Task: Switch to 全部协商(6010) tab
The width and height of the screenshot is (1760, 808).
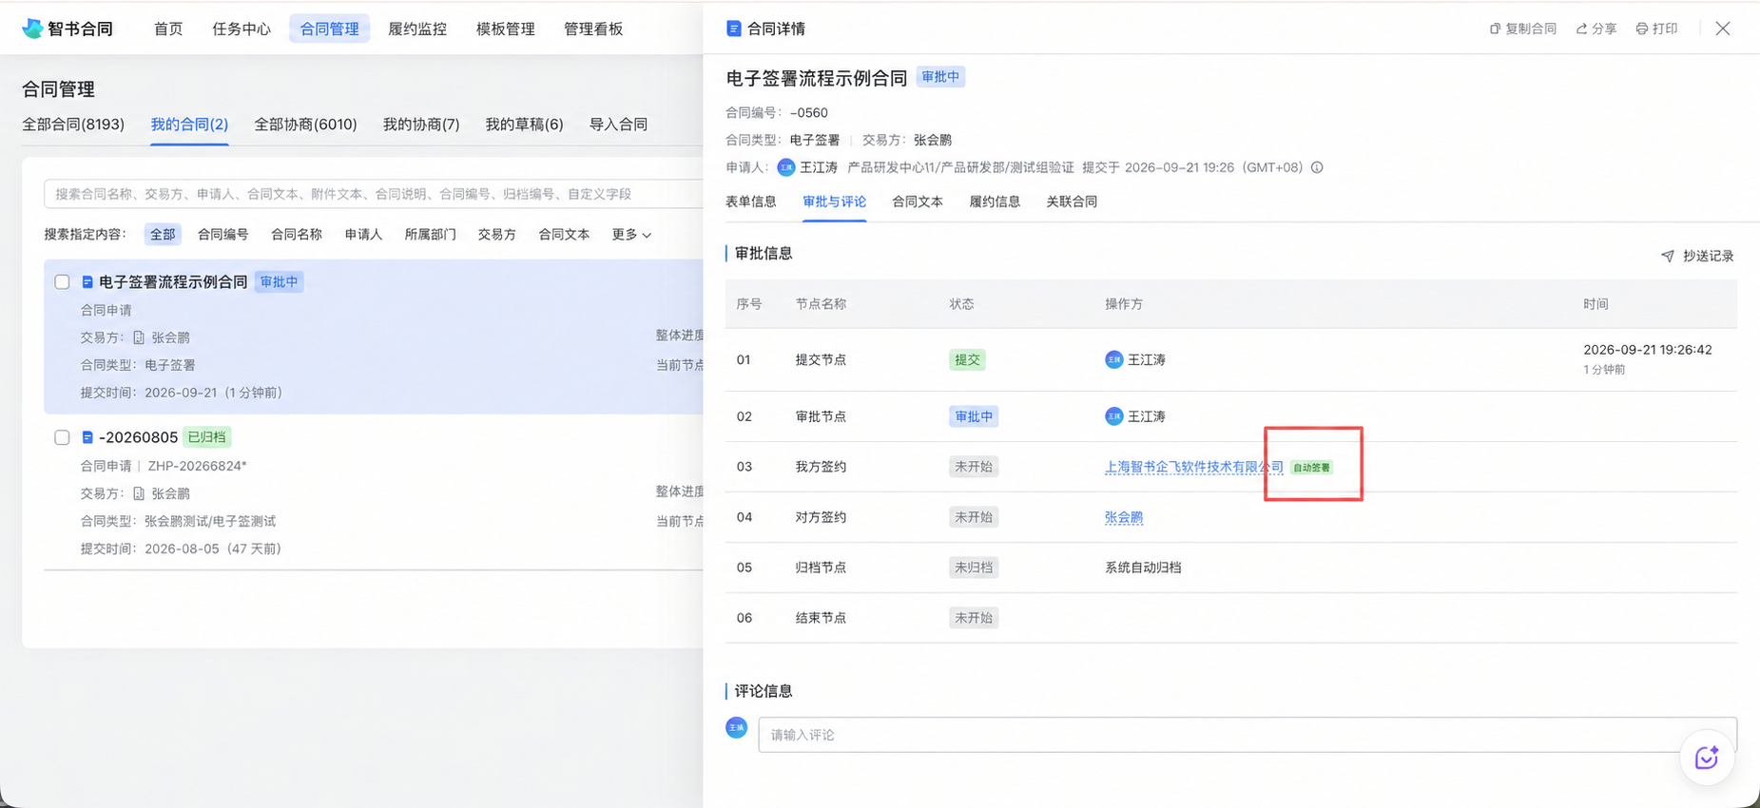Action: (x=305, y=125)
